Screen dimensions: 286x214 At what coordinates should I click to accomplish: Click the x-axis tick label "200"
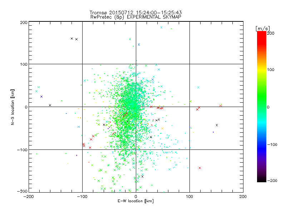pos(243,197)
